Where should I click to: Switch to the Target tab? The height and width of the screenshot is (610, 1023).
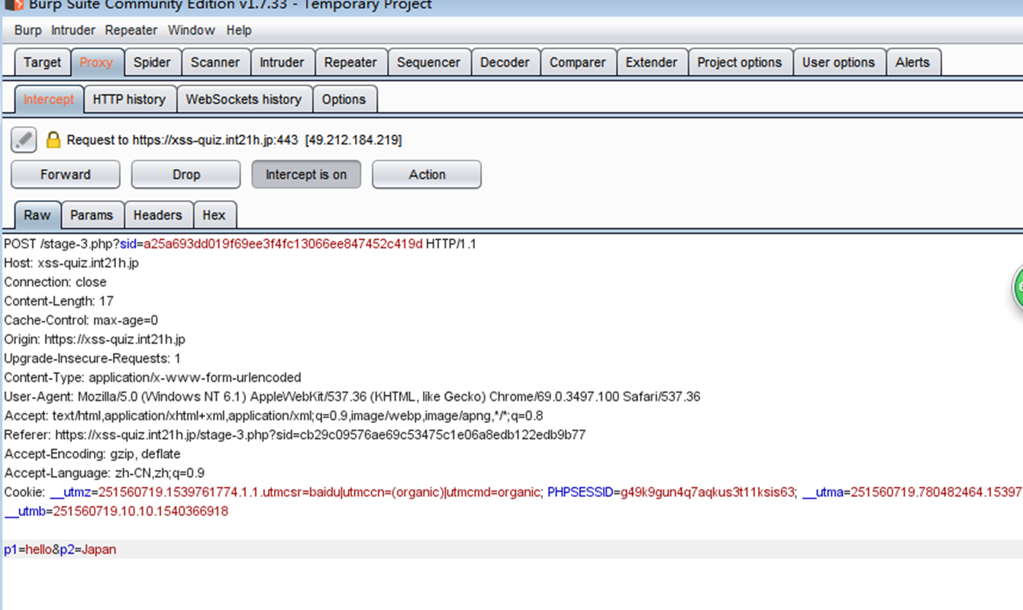tap(42, 63)
